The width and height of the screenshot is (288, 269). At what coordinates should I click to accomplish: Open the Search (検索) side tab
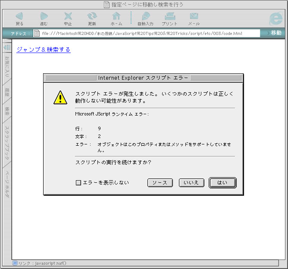click(7, 111)
